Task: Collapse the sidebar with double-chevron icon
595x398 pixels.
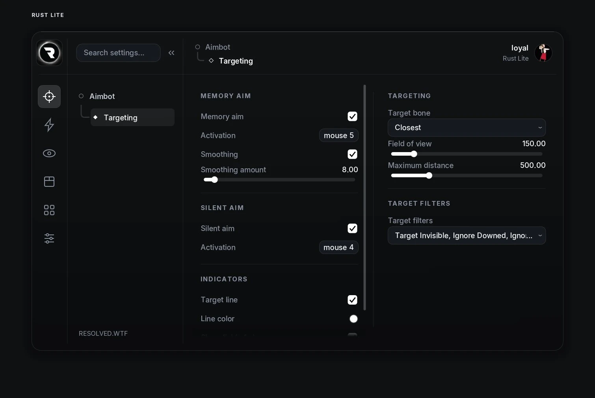Action: tap(171, 53)
